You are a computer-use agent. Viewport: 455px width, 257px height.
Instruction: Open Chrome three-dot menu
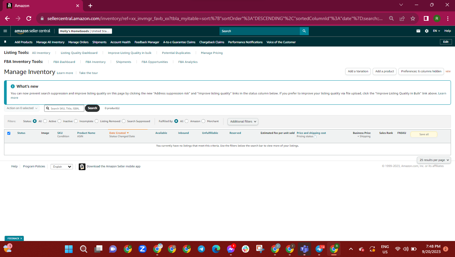tap(447, 18)
